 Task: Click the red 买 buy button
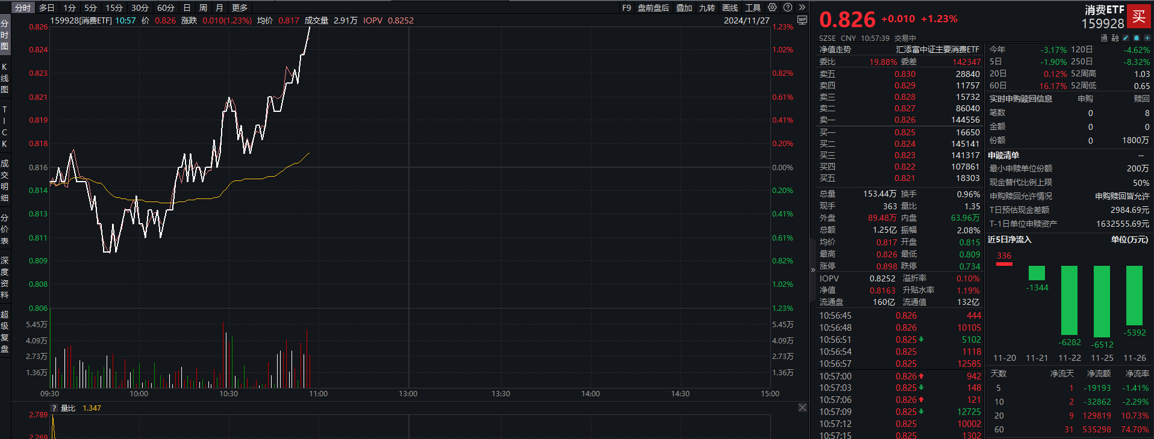[1139, 16]
